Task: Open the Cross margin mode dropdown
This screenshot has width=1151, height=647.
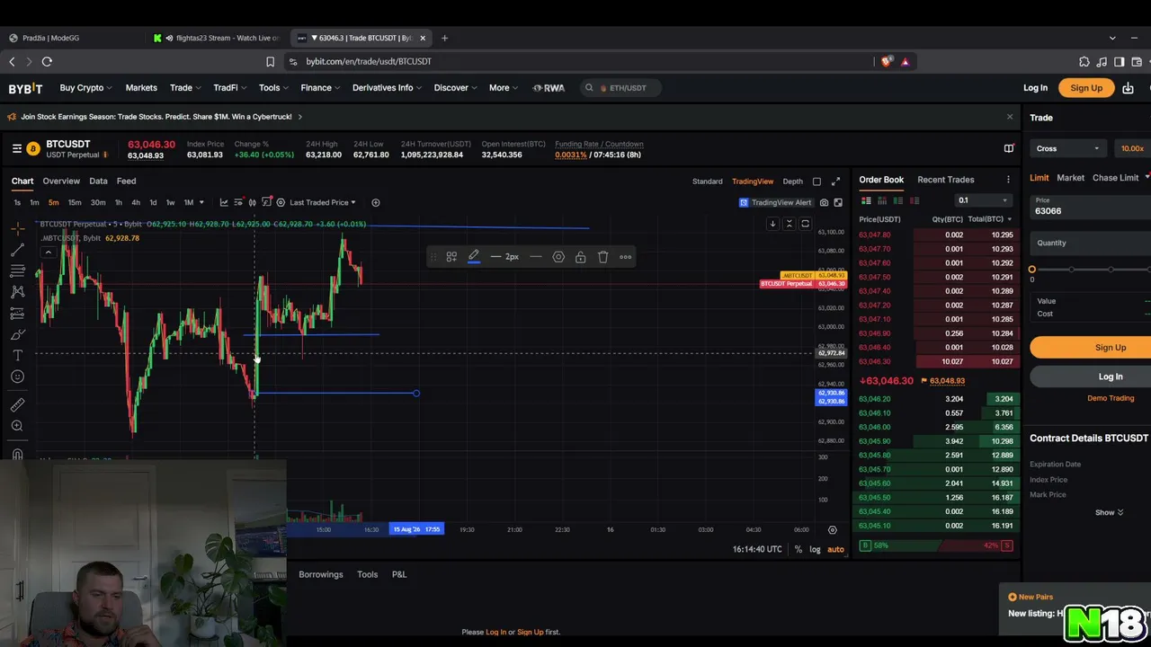Action: tap(1068, 148)
